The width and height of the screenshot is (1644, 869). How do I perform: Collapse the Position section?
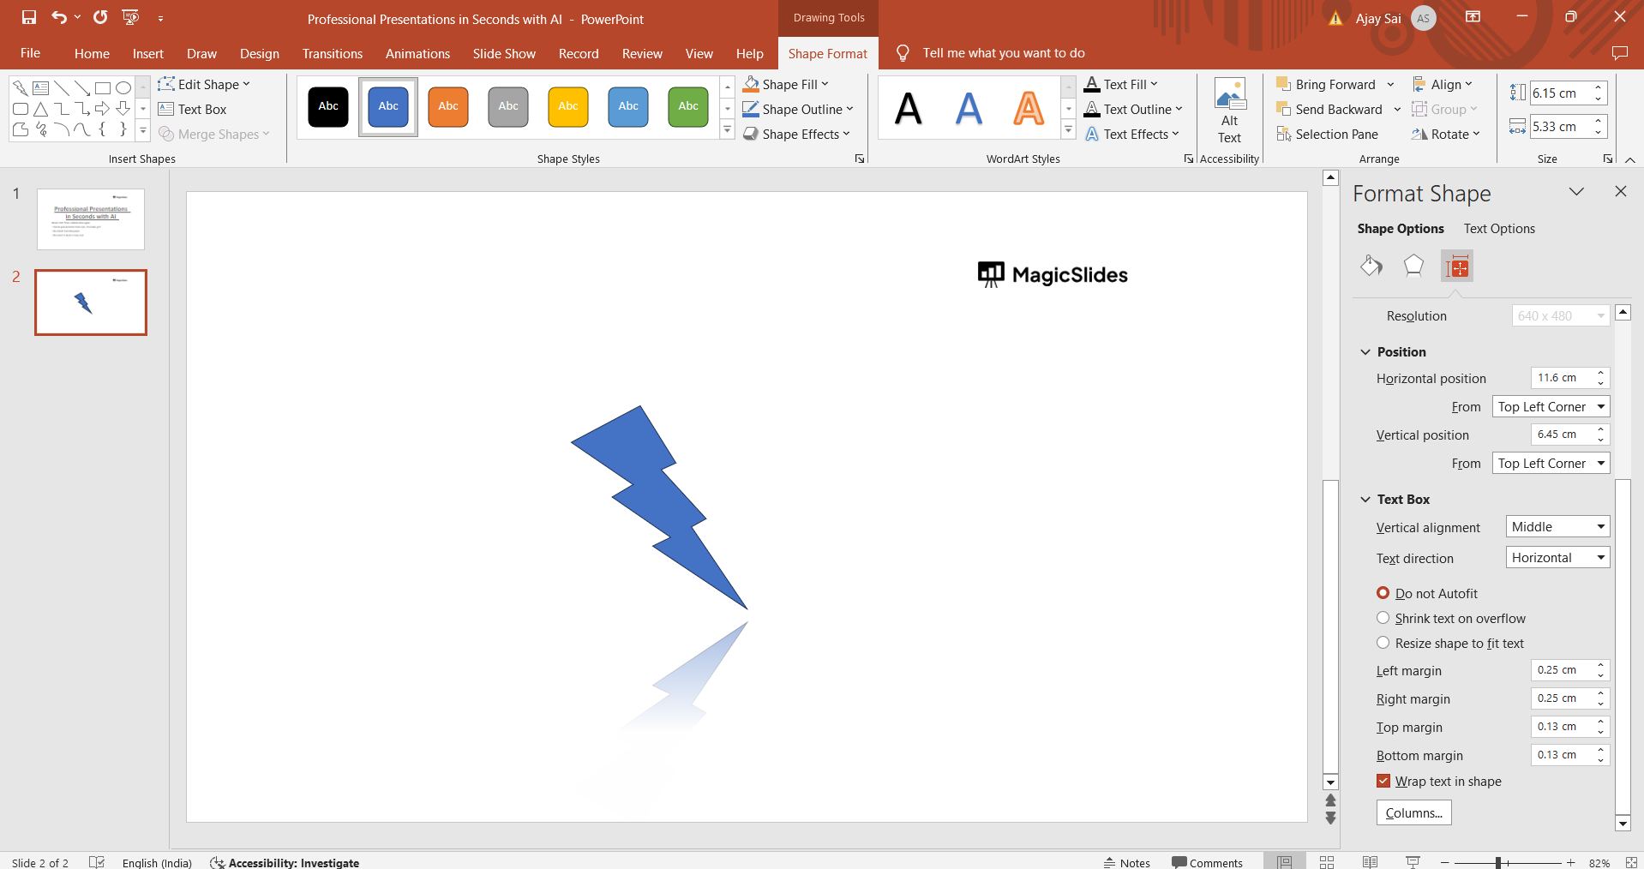(x=1365, y=351)
